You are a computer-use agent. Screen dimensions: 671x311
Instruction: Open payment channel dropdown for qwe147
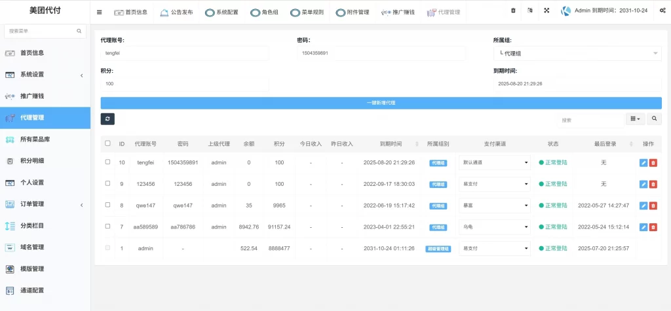495,206
